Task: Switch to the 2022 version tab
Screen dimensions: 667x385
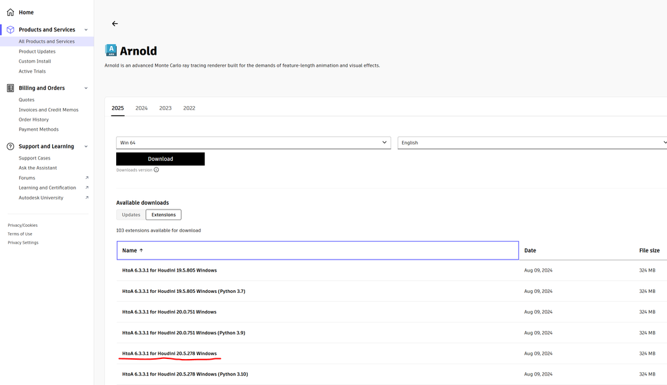Action: point(190,108)
